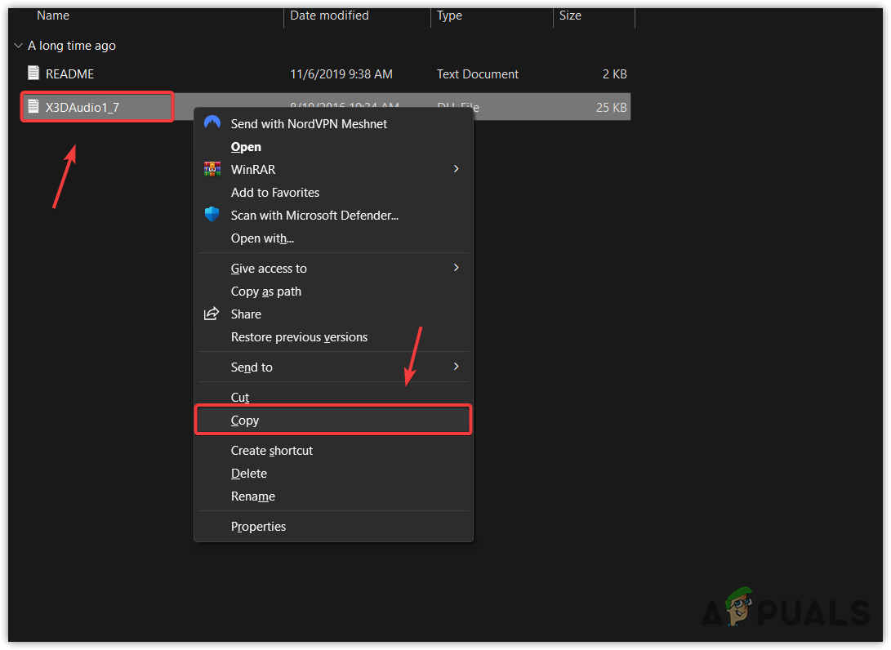Click the X3DAudio1_7 file icon
The width and height of the screenshot is (891, 650).
click(33, 106)
